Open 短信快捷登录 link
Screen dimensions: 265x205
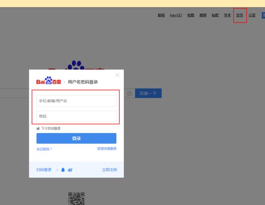pos(107,148)
